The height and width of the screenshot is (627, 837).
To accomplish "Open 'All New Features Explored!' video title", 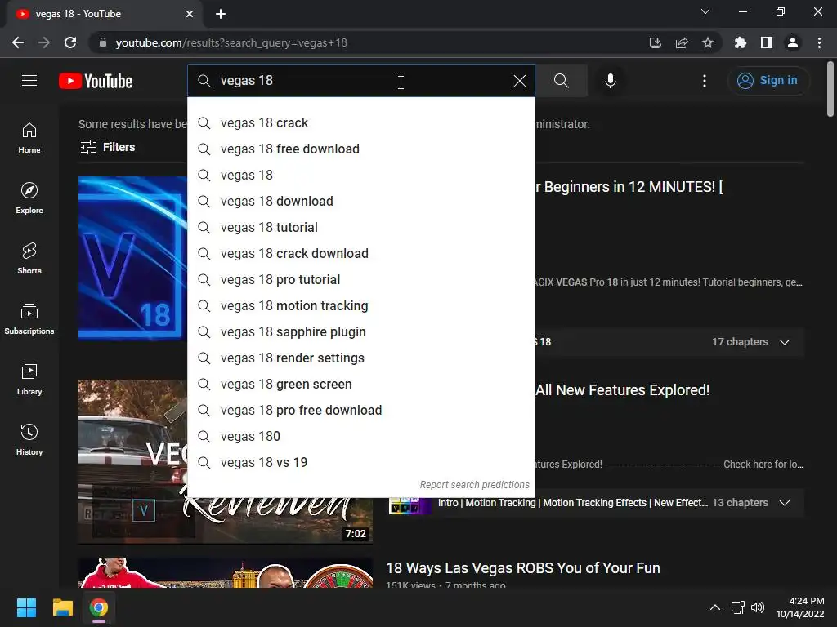I will (x=622, y=390).
